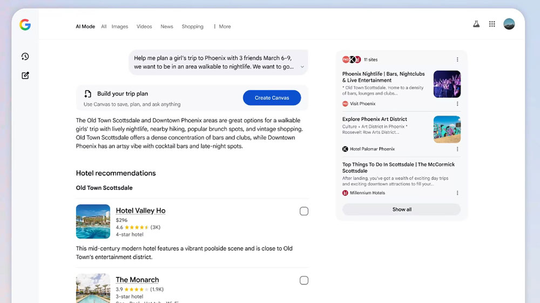Screen dimensions: 540x303
Task: Select the Hotel Valley Ho checkbox
Action: [304, 211]
